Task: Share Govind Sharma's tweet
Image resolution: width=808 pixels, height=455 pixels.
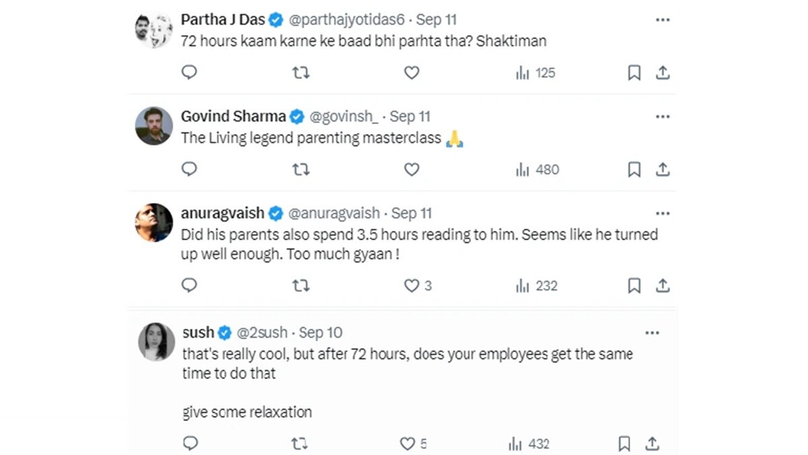Action: click(x=663, y=170)
